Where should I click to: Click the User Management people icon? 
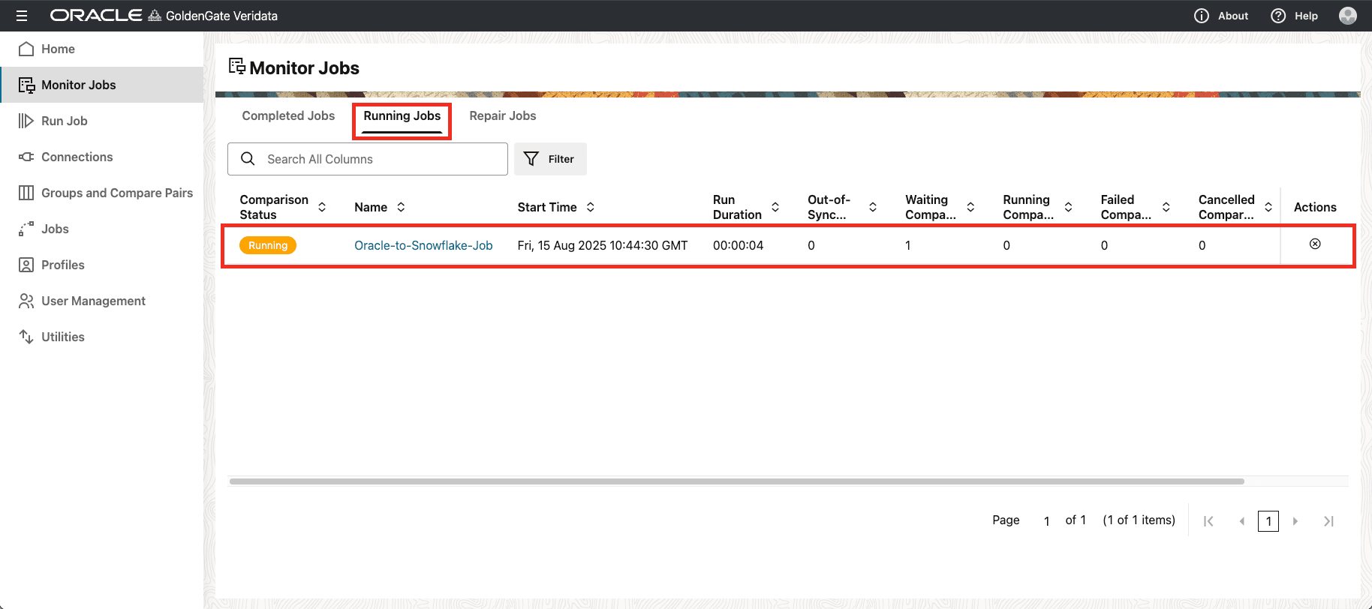tap(26, 301)
